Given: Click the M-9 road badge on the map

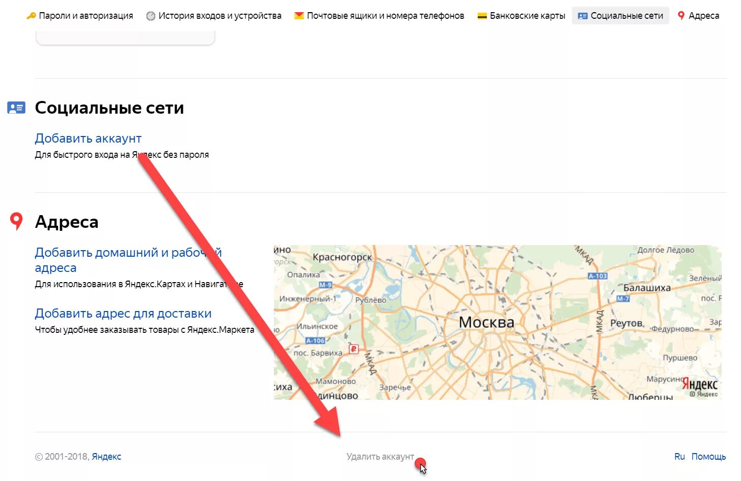Looking at the screenshot, I should tap(325, 285).
